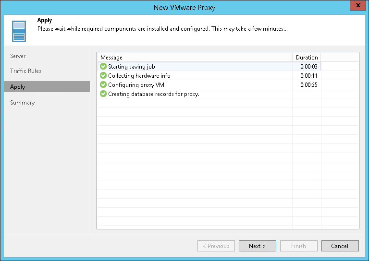Switch to the Summary step
Image resolution: width=369 pixels, height=261 pixels.
pos(23,103)
